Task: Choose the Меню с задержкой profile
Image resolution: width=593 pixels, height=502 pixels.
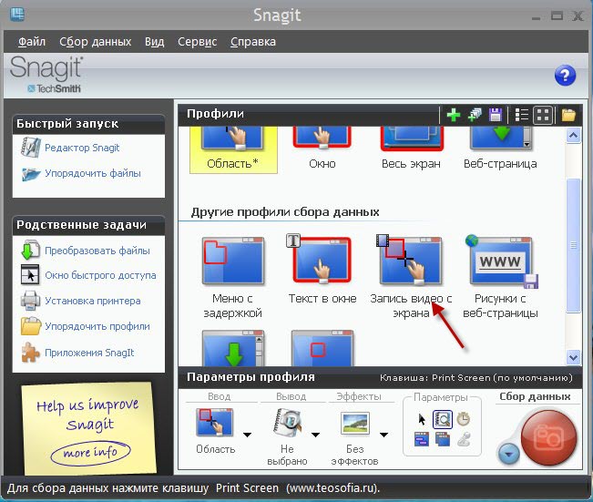Action: tap(233, 278)
